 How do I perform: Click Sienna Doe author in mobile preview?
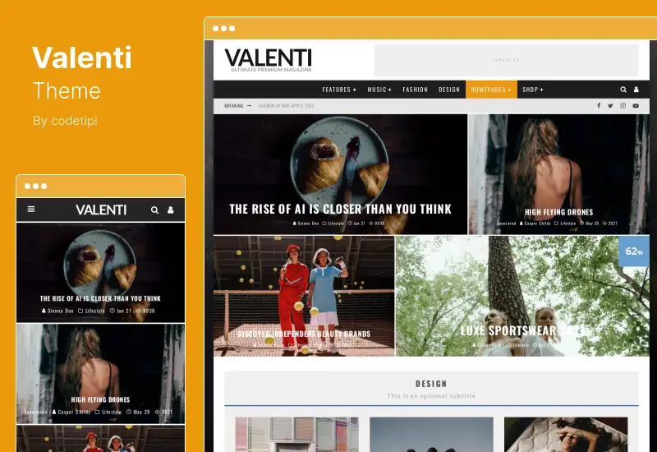(x=57, y=311)
